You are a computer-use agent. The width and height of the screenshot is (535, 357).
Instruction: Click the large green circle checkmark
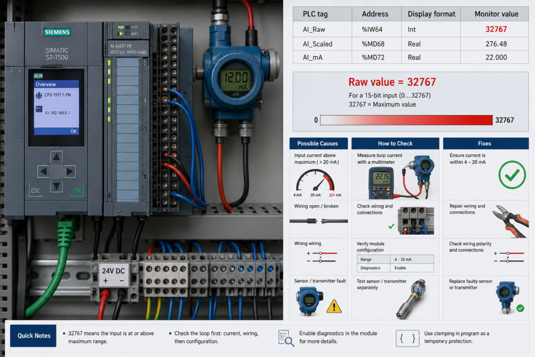(512, 175)
